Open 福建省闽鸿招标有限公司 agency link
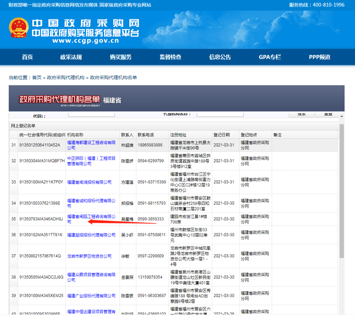Image resolution: width=355 pixels, height=316 pixels. coord(89,182)
